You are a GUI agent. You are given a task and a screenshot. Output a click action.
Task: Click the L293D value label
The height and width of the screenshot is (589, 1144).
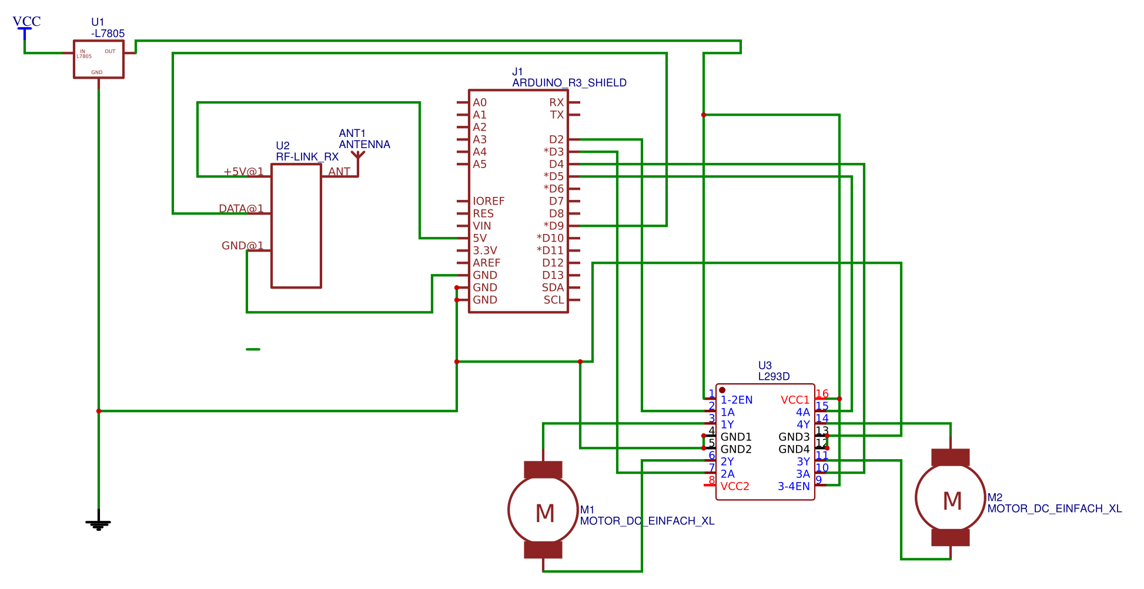774,376
